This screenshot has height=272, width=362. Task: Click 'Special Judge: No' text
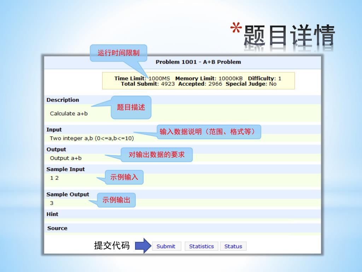coord(251,84)
